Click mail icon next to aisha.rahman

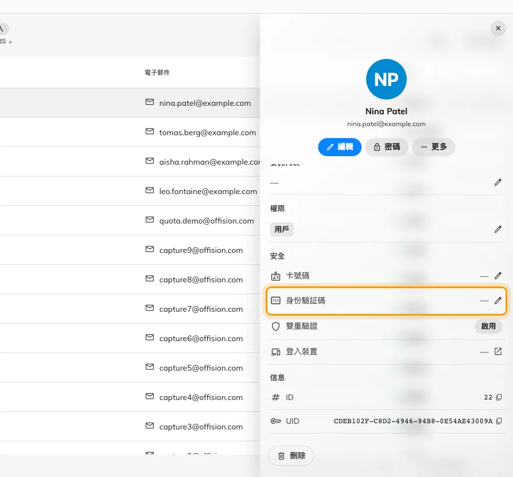coord(150,161)
